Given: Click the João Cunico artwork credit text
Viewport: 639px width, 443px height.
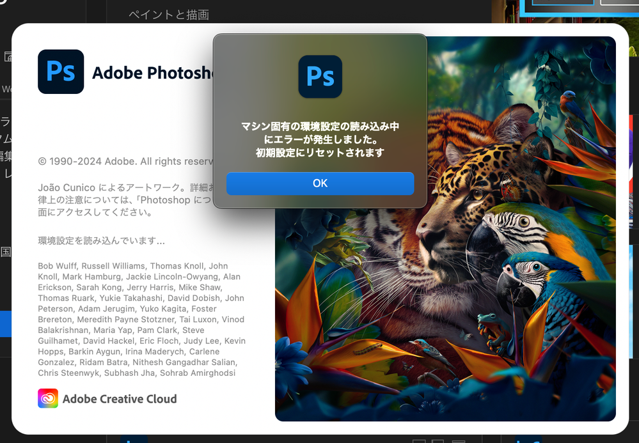Looking at the screenshot, I should point(125,200).
